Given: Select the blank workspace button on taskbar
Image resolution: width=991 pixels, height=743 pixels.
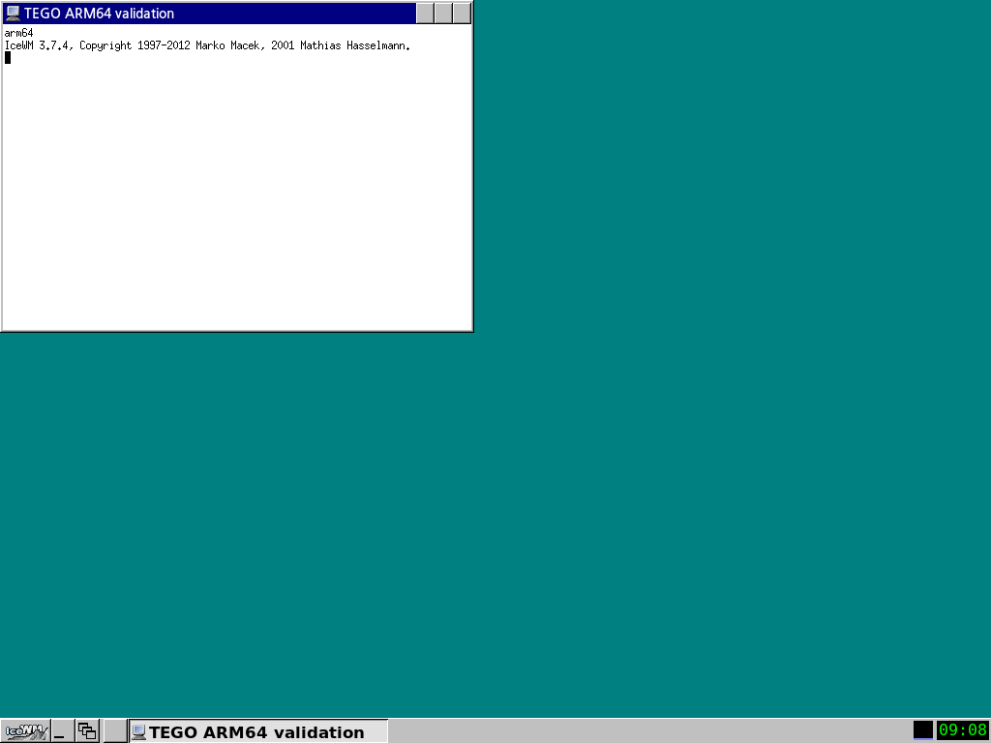Looking at the screenshot, I should 115,731.
